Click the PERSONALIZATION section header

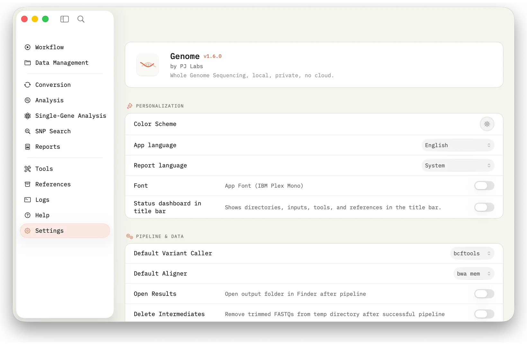(x=160, y=106)
